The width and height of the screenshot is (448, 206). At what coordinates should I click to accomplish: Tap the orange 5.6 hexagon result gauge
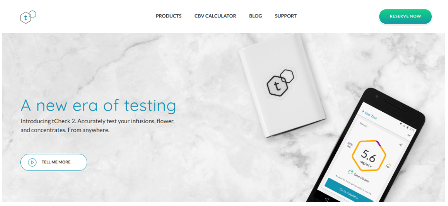click(369, 155)
